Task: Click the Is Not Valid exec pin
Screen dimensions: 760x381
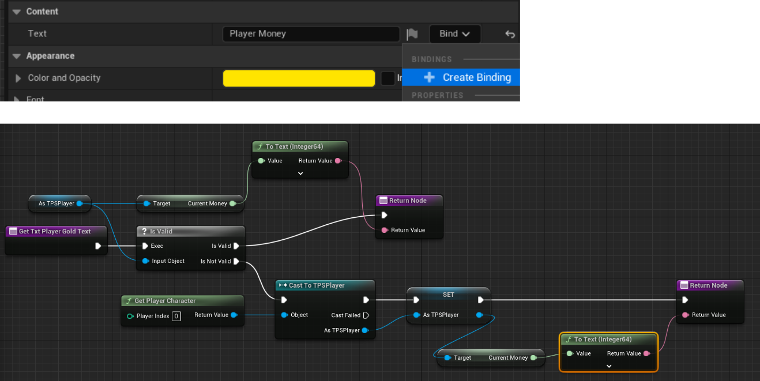Action: pyautogui.click(x=236, y=262)
